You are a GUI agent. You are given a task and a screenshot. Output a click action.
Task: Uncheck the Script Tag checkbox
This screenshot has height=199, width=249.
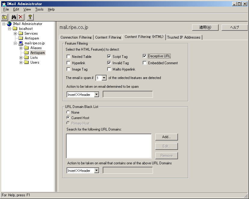(x=109, y=57)
